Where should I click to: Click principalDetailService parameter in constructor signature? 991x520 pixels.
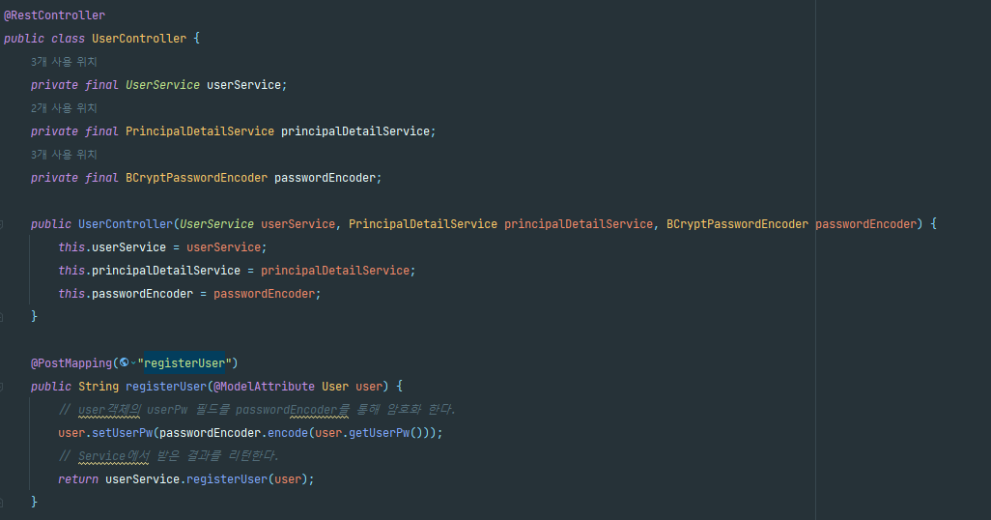(x=579, y=224)
